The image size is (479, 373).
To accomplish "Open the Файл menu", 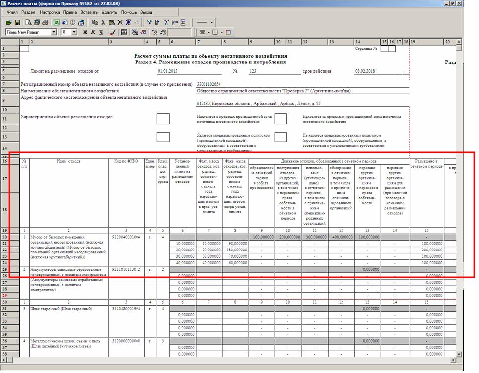I will pyautogui.click(x=13, y=11).
